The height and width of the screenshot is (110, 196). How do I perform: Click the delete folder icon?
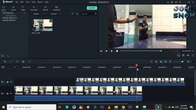tap(8, 56)
